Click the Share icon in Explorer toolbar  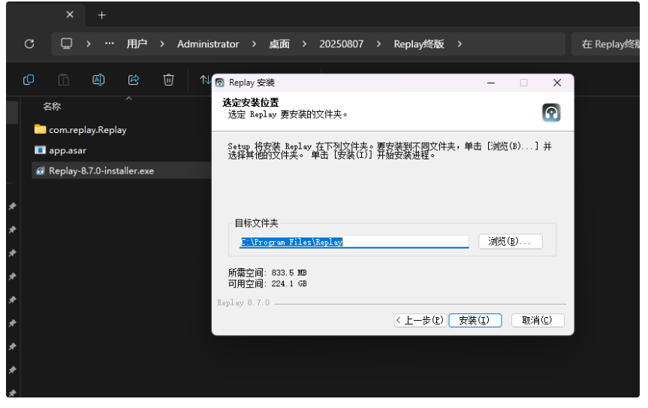point(134,80)
